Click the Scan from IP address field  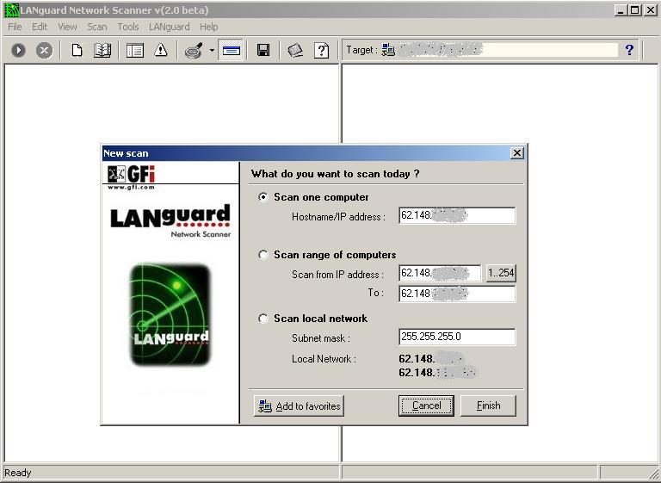tap(440, 273)
